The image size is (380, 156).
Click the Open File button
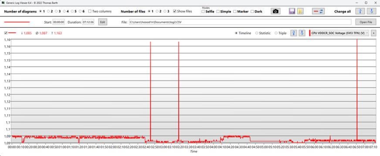coord(366,22)
